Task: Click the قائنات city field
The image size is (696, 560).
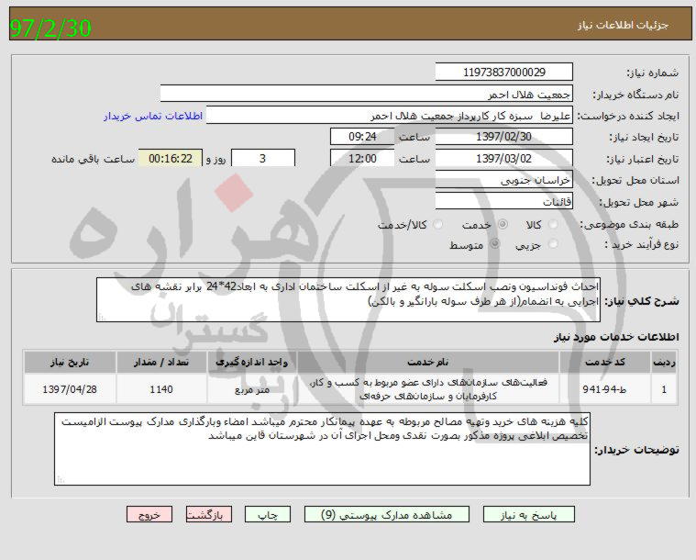Action: (x=503, y=202)
